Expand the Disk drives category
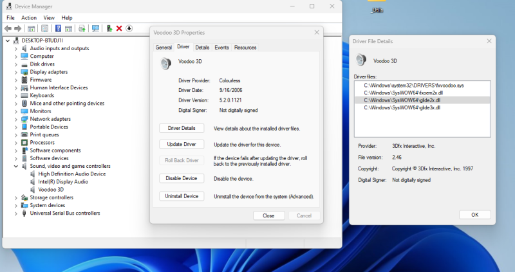Image resolution: width=515 pixels, height=272 pixels. tap(15, 64)
